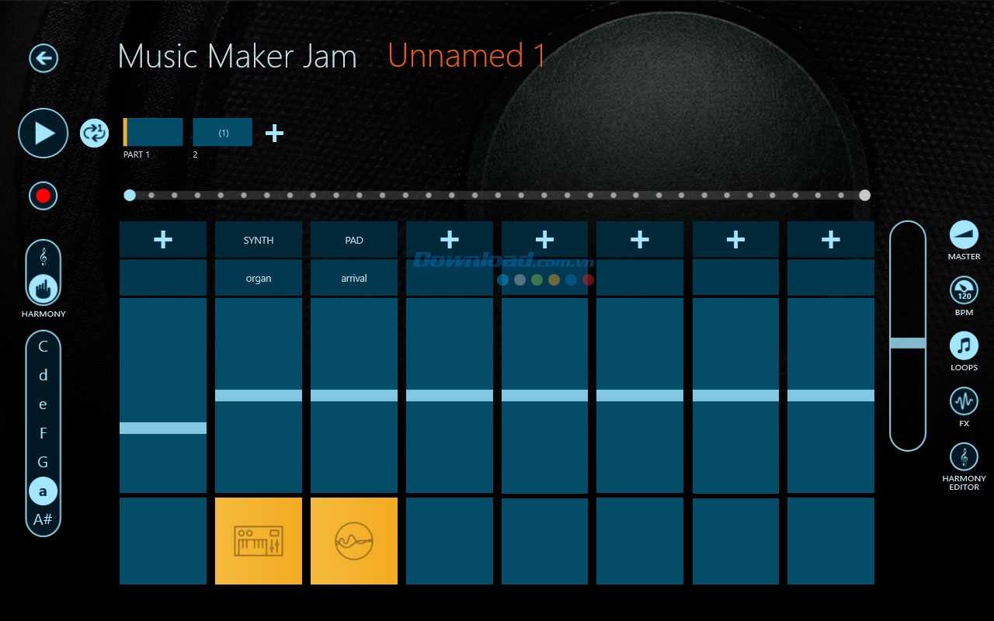Click the empty loop selector on first track
This screenshot has height=621, width=994.
163,278
